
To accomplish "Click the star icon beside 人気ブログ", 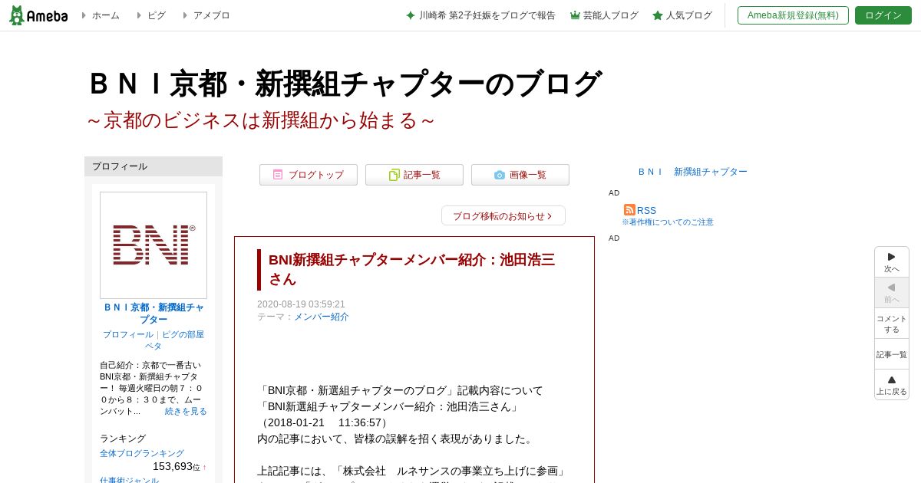I will pos(658,15).
